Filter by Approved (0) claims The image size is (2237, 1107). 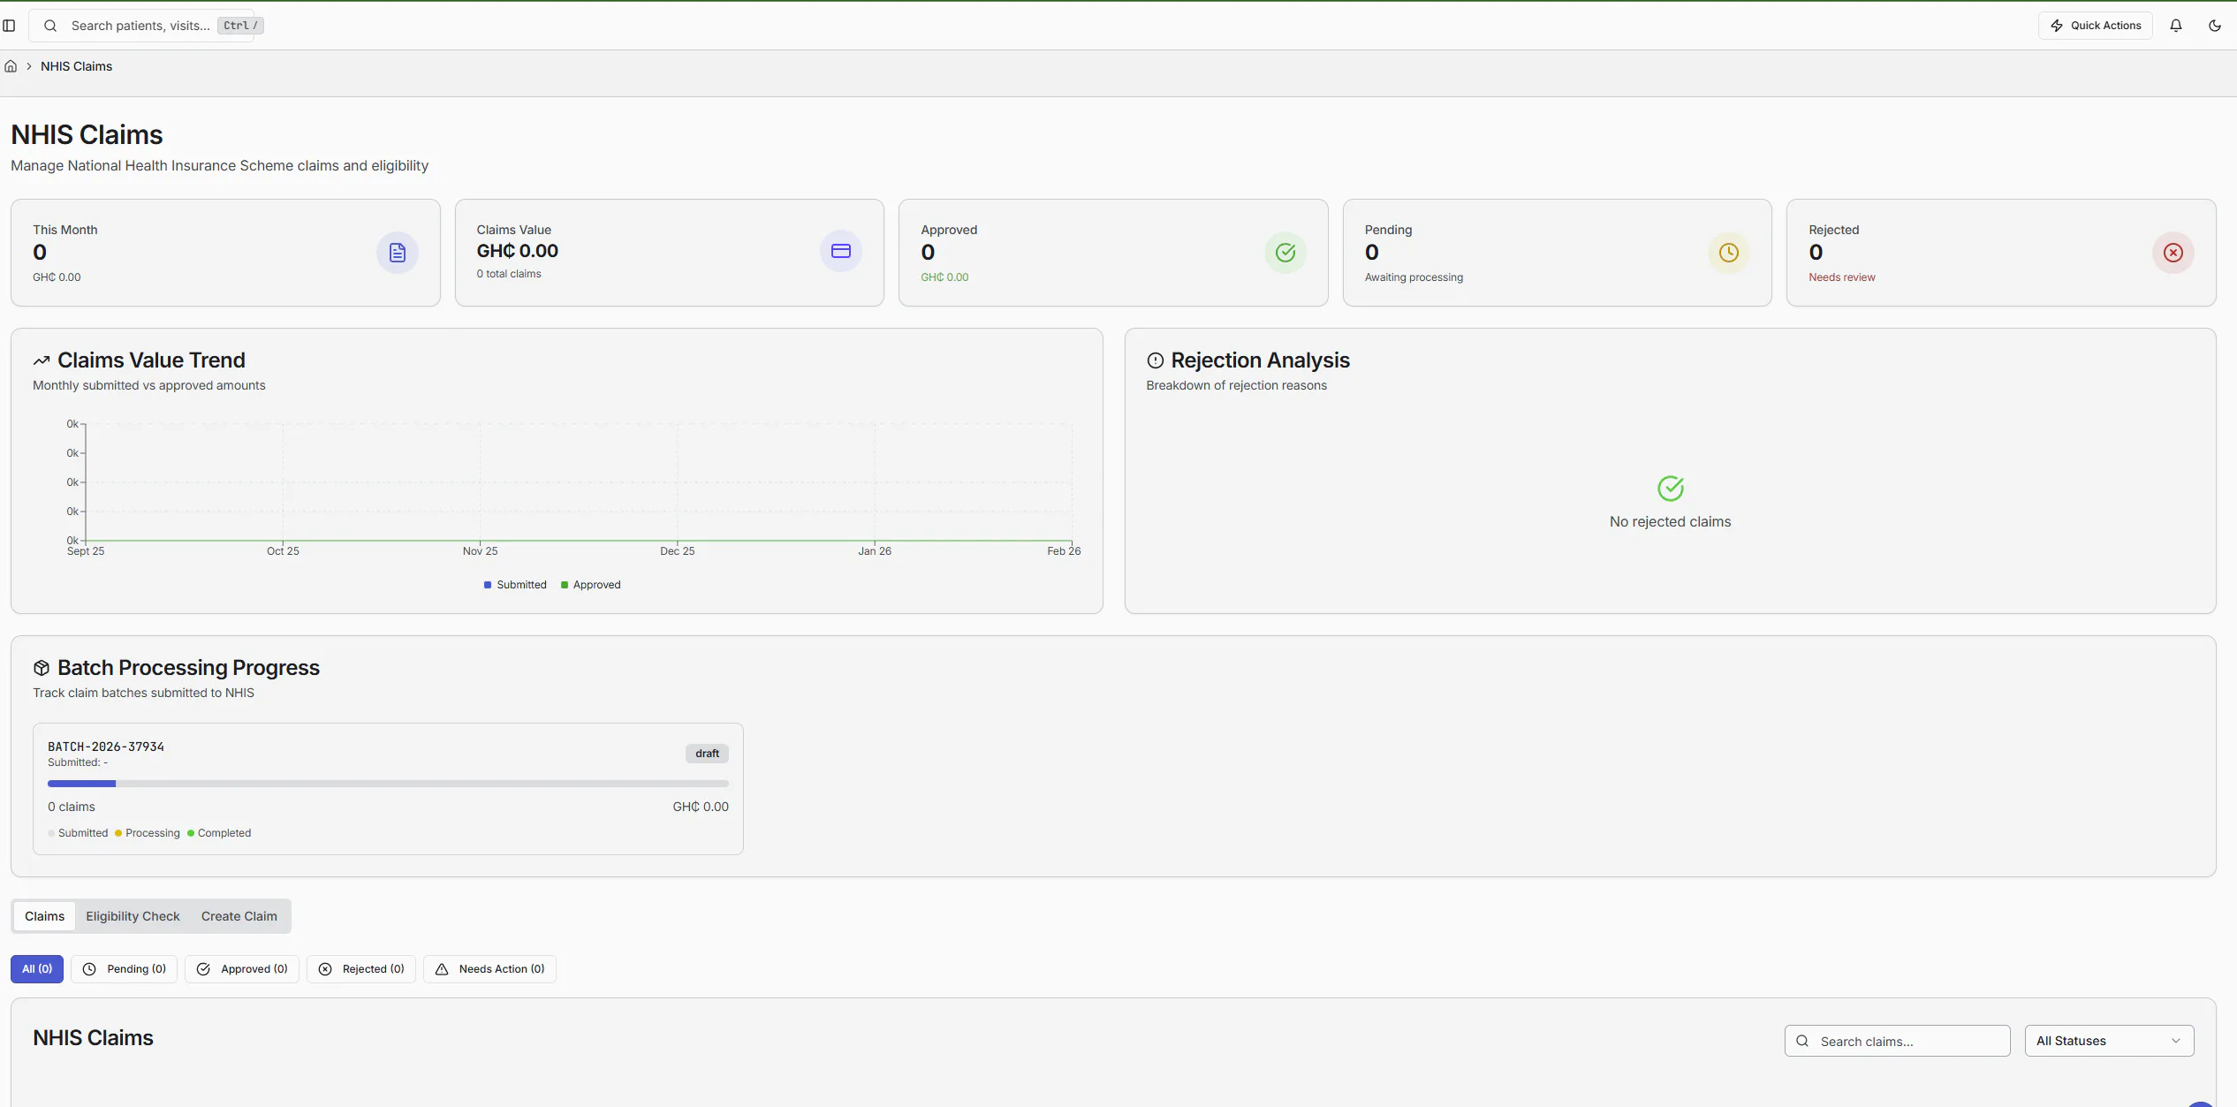click(x=242, y=969)
